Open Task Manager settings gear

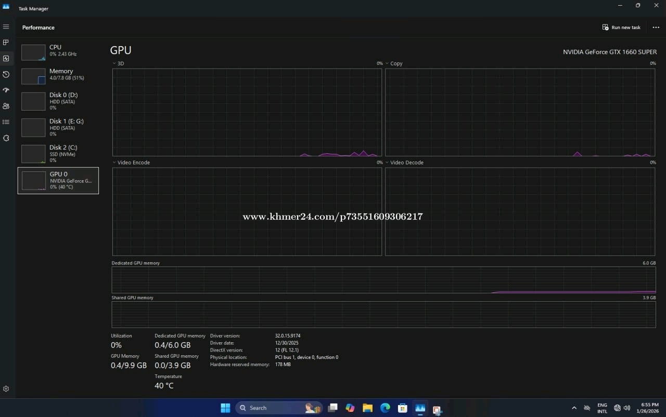[6, 388]
